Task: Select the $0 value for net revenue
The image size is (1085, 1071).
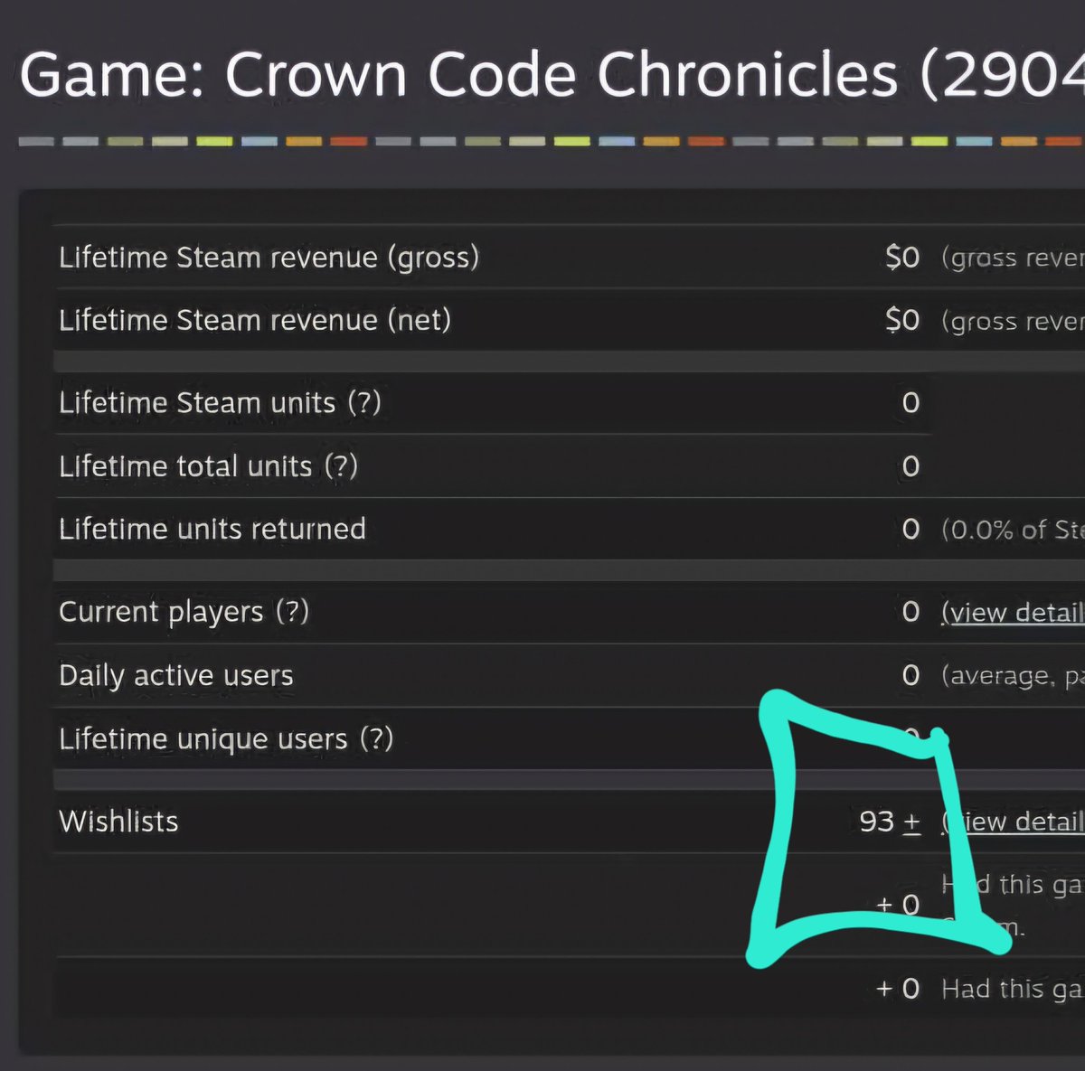Action: pos(902,321)
